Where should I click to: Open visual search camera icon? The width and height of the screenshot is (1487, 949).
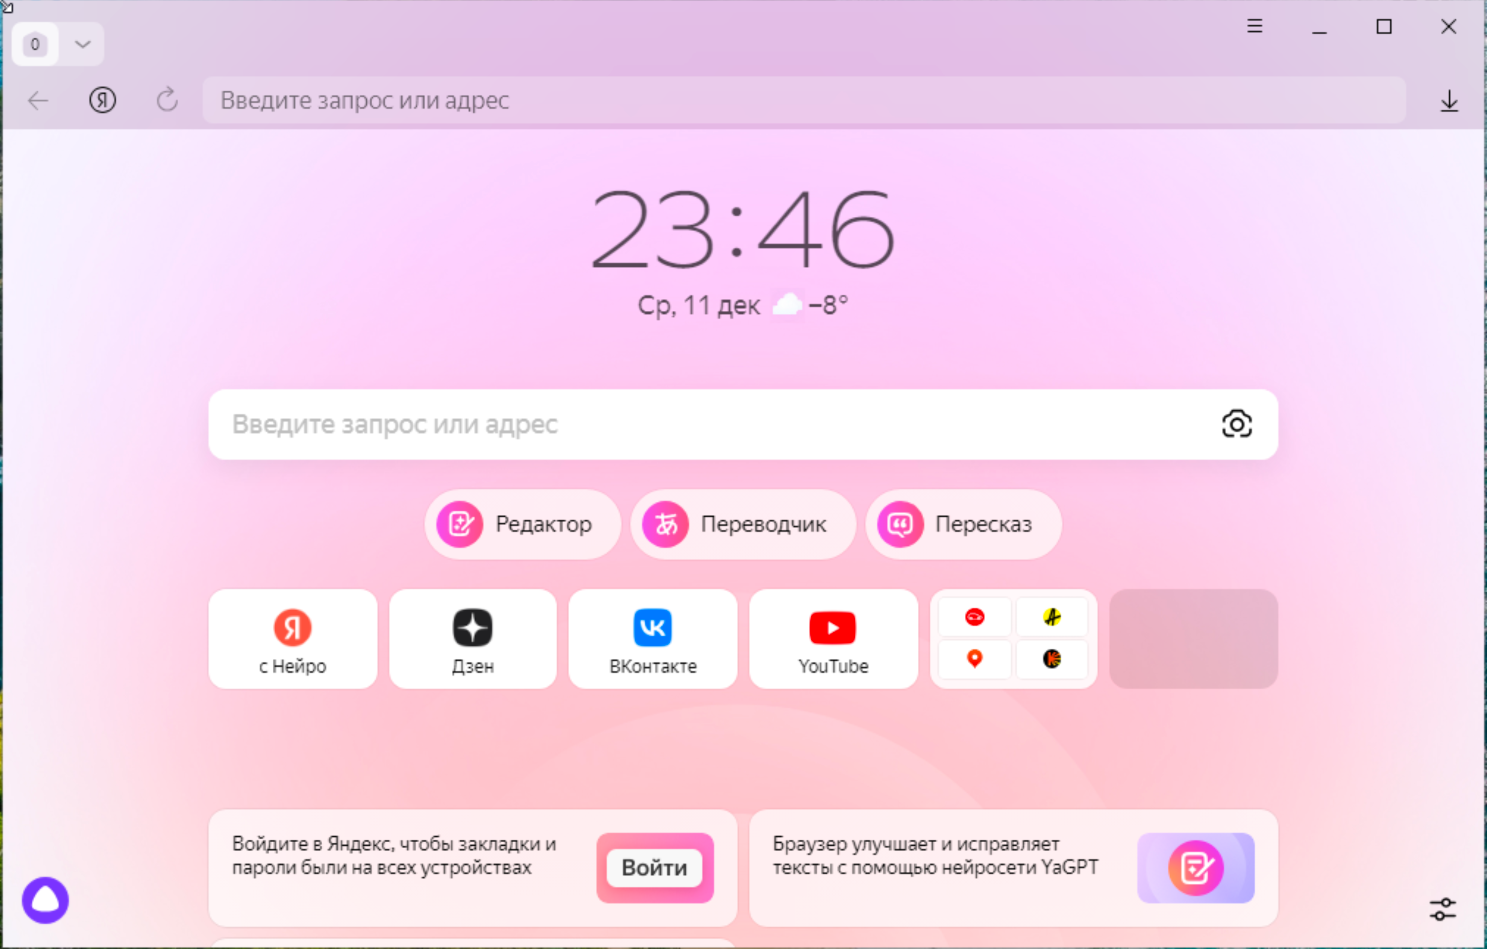tap(1237, 424)
